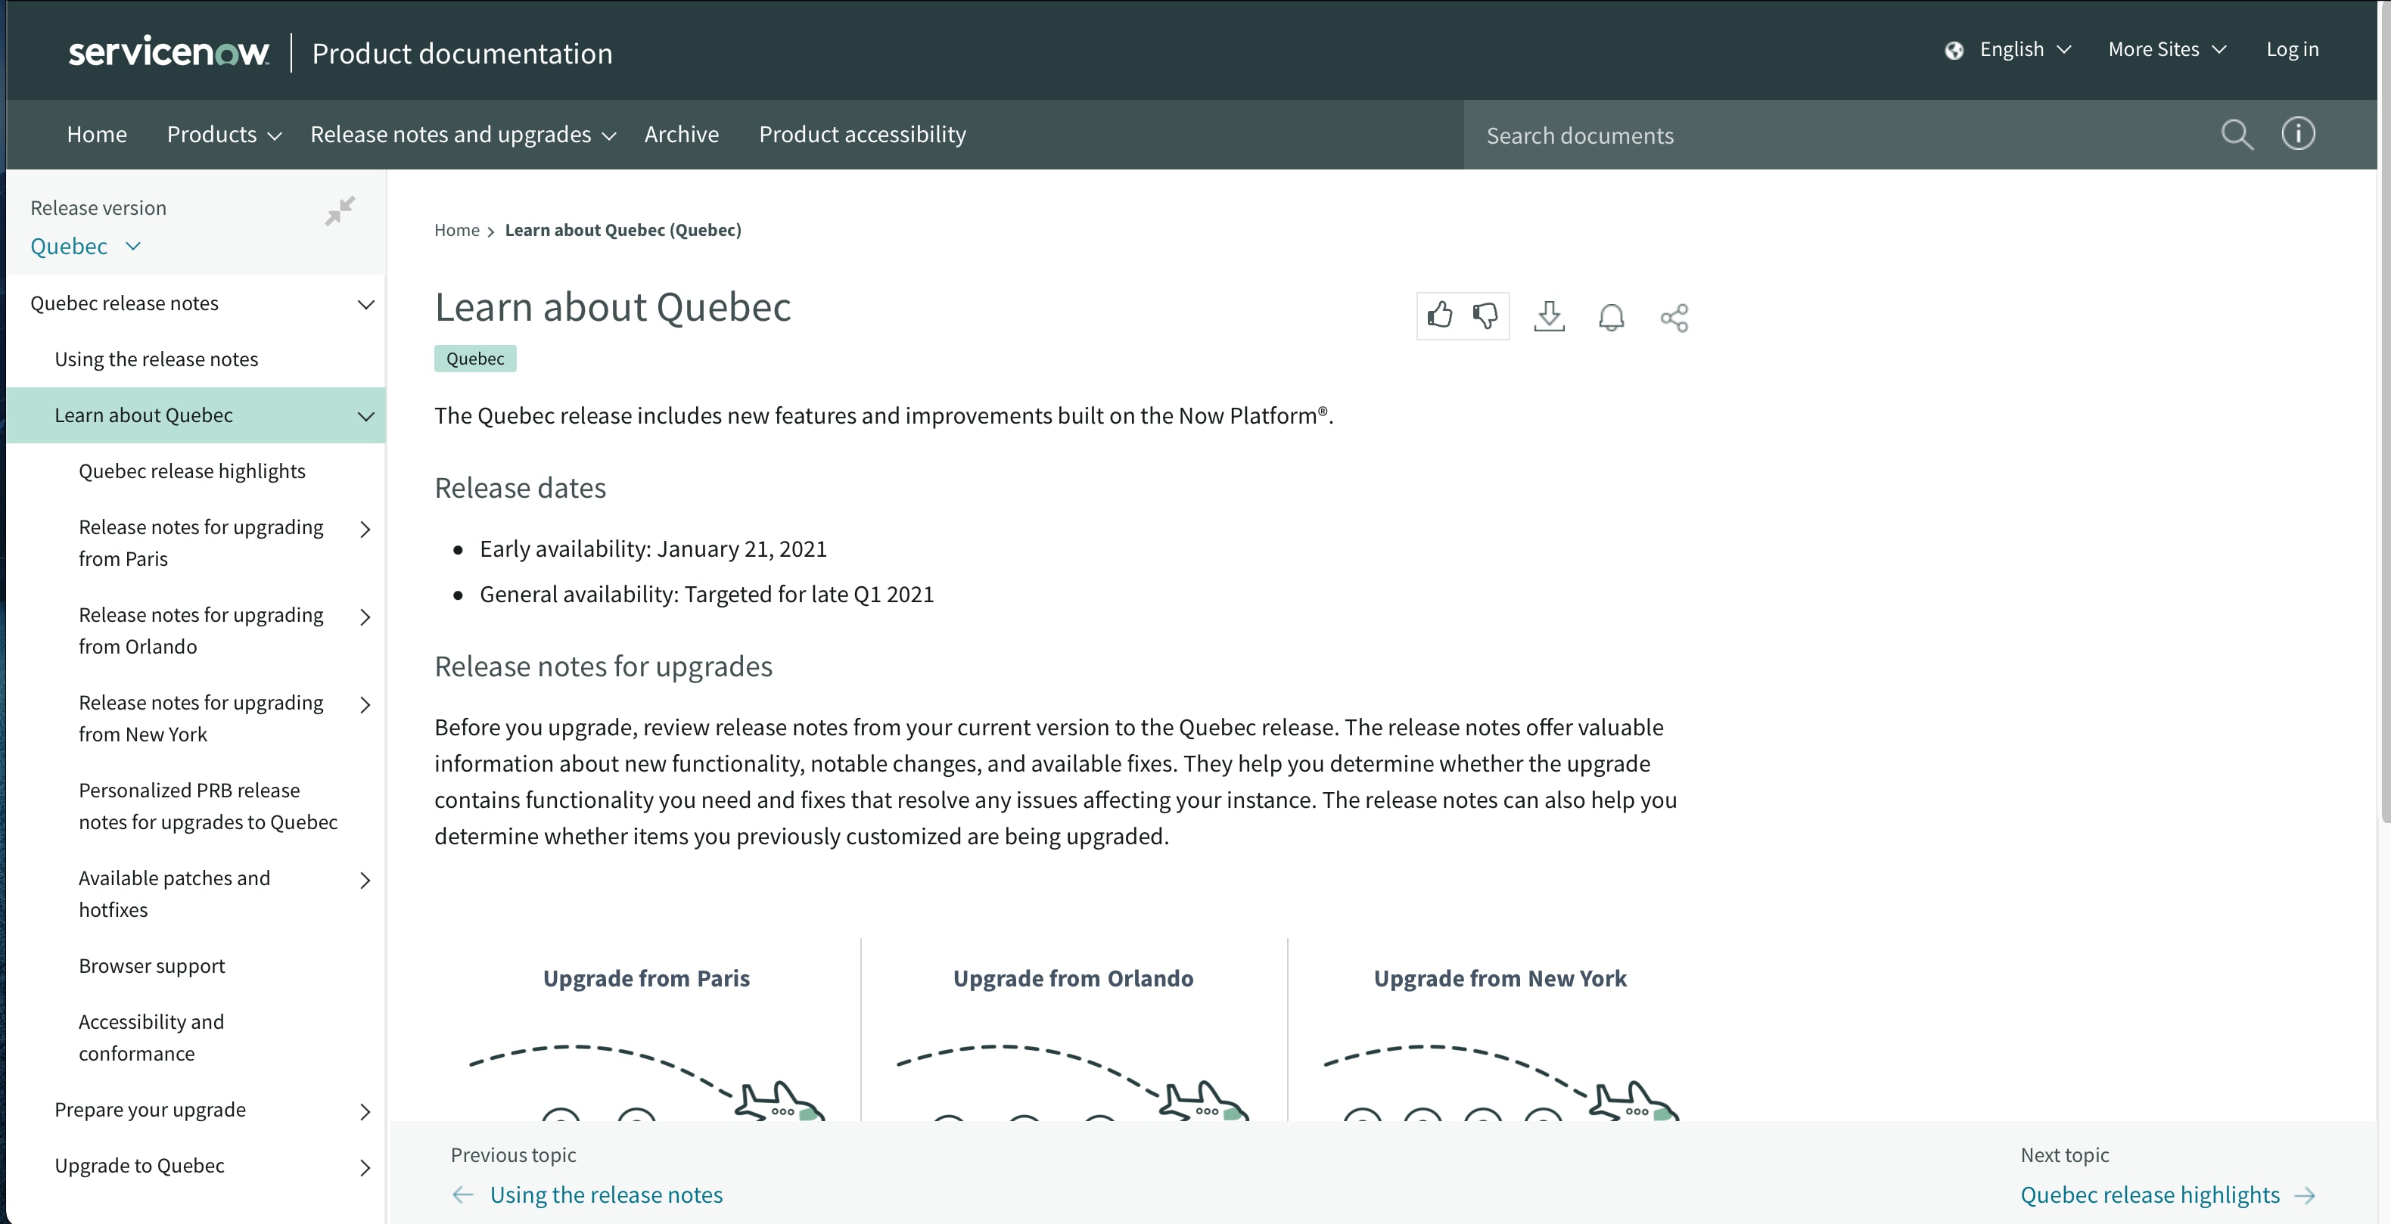The image size is (2391, 1224).
Task: Expand Release notes for upgrading from Paris
Action: click(365, 529)
